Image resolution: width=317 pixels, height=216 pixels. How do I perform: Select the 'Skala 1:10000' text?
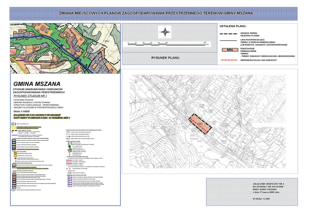coord(21,111)
